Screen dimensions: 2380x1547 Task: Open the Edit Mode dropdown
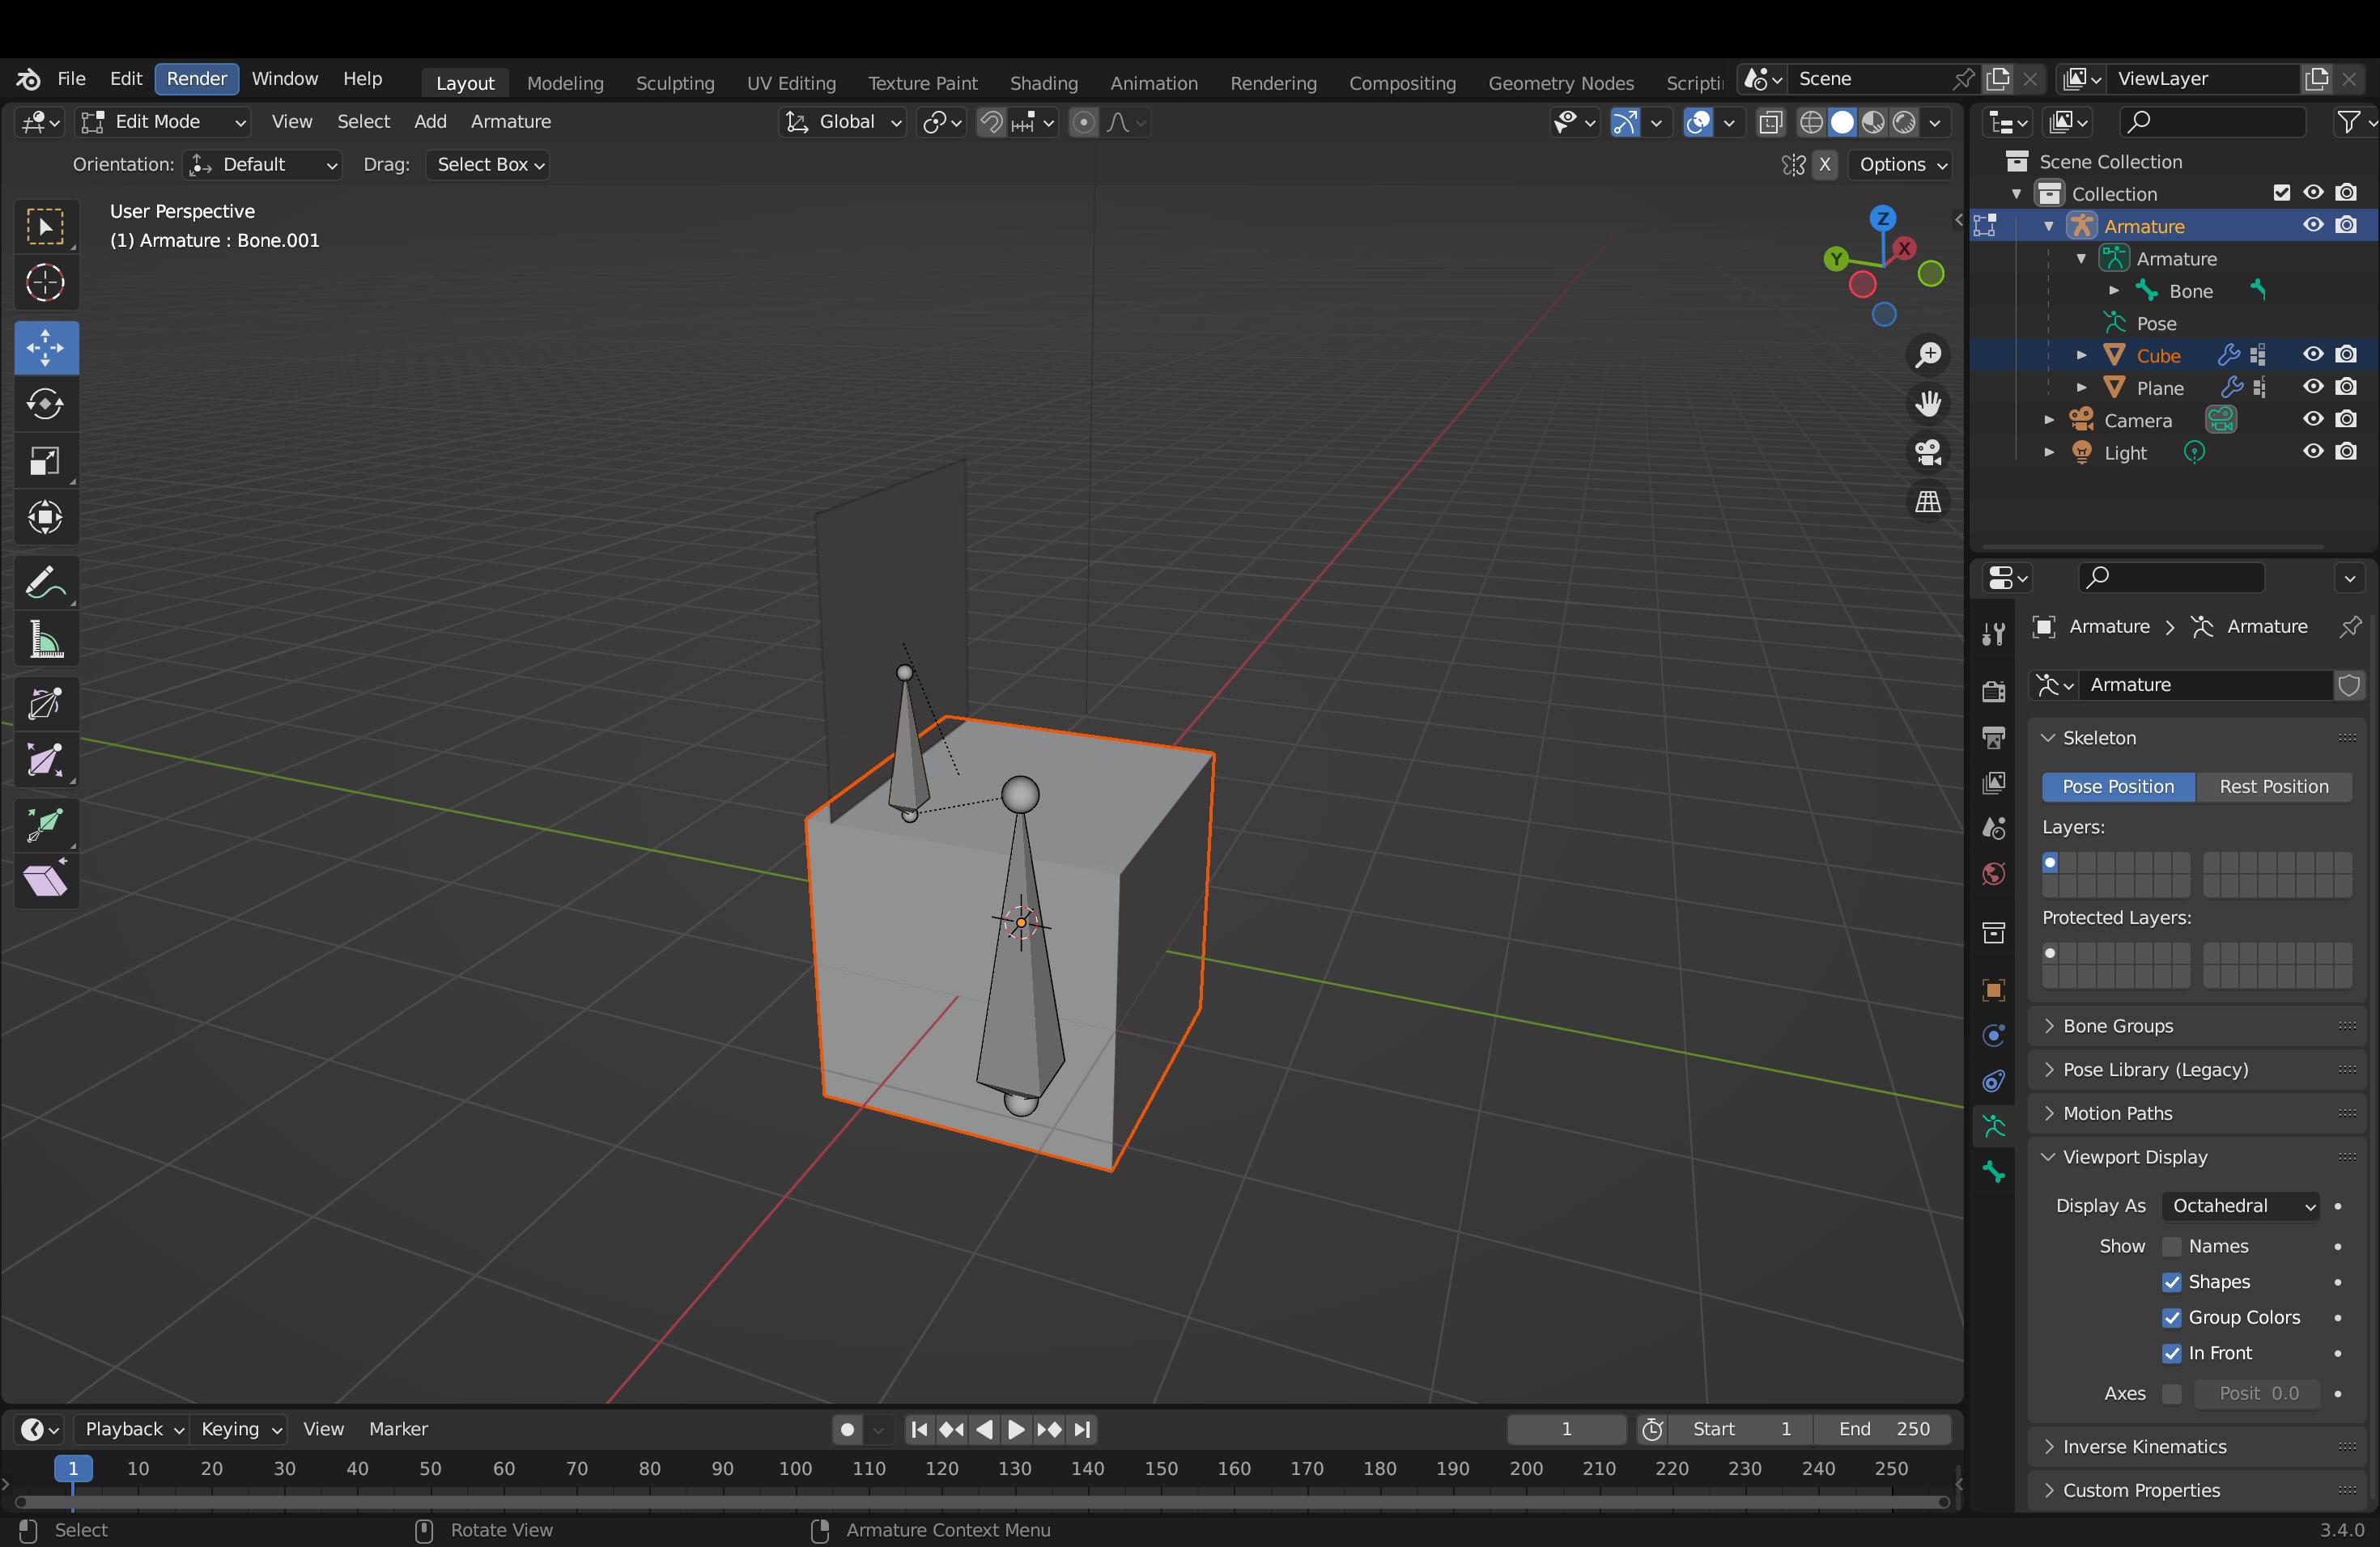click(164, 122)
